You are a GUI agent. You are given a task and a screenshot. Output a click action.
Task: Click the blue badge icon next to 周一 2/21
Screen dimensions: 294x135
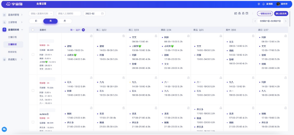pyautogui.click(x=84, y=30)
